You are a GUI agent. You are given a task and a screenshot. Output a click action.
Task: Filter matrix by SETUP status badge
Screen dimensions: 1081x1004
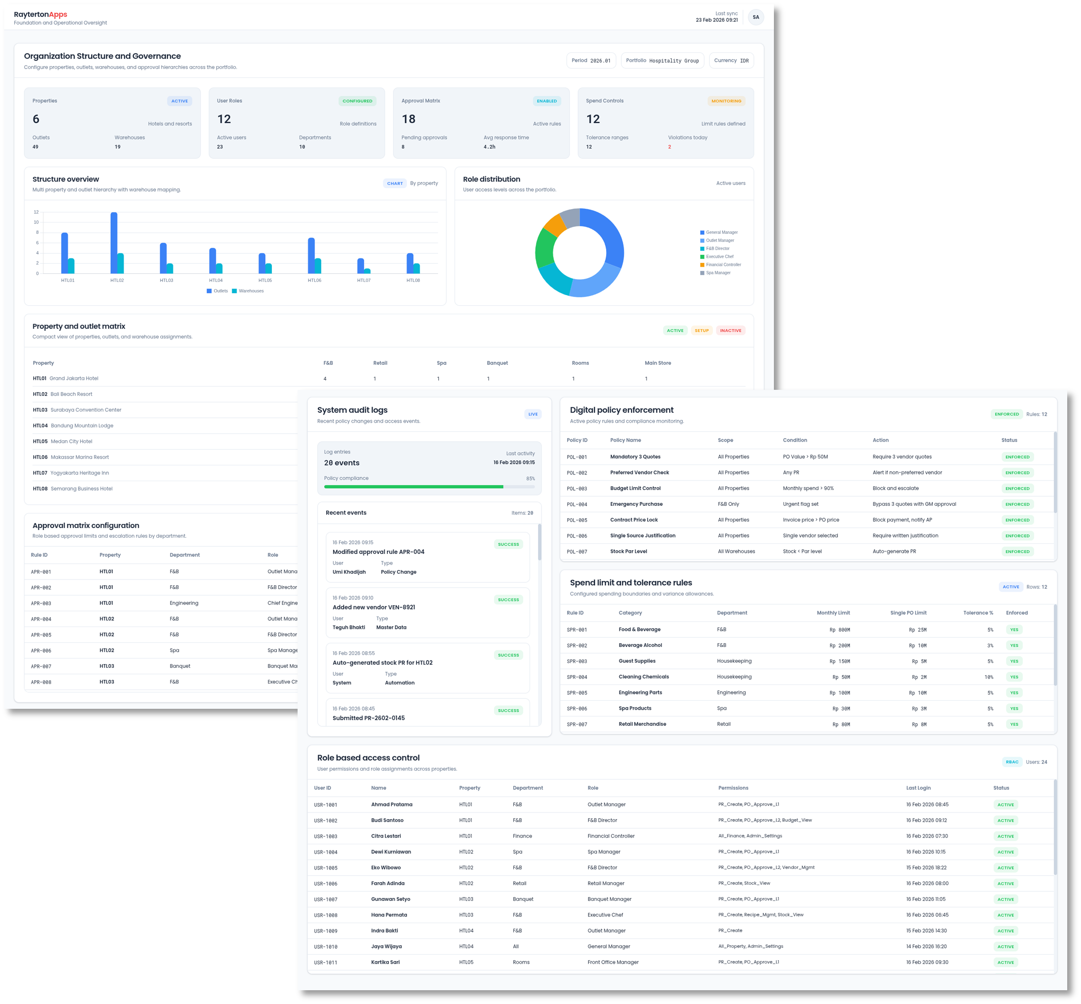point(701,331)
